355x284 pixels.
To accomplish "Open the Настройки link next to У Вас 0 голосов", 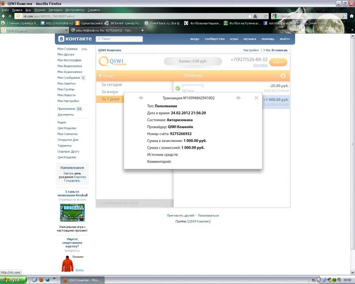I will coord(251,50).
